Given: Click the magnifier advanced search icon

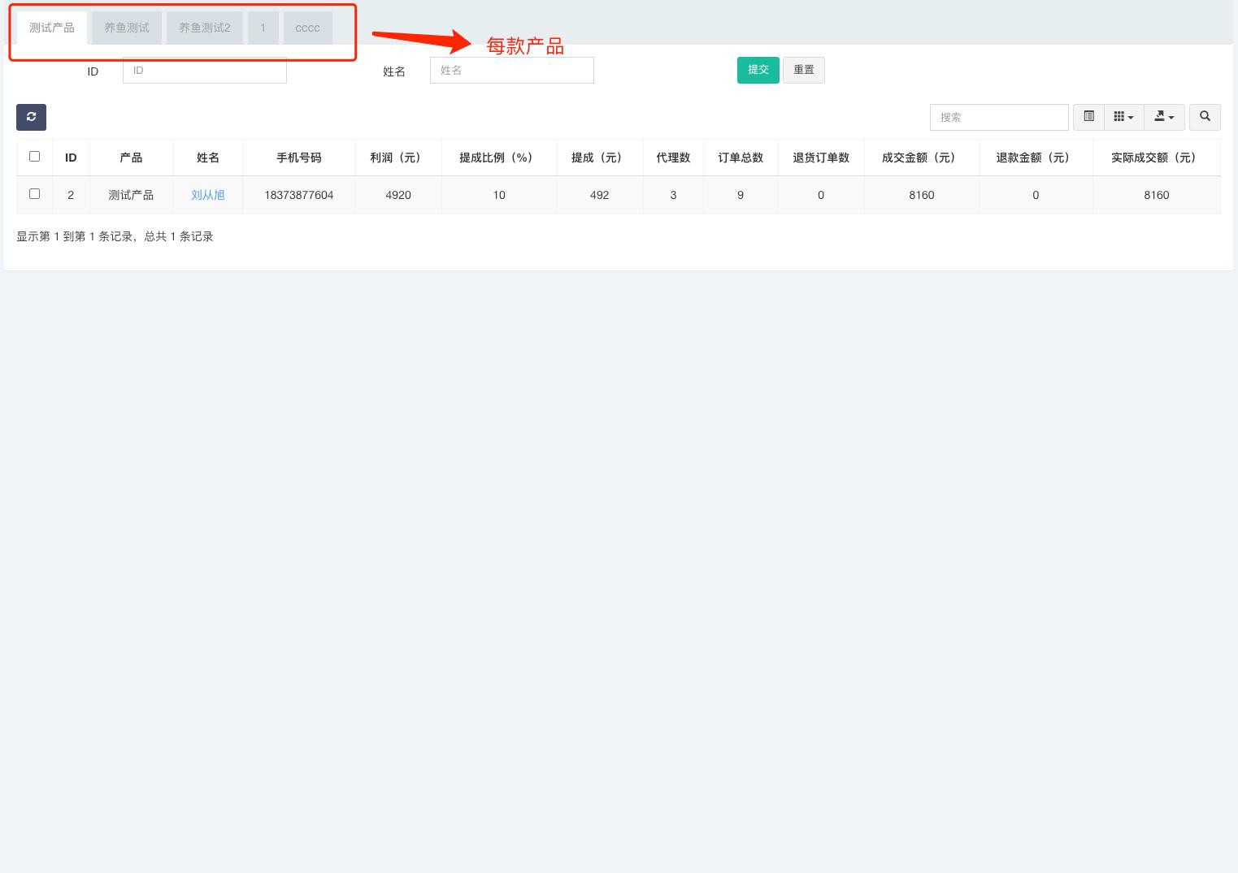Looking at the screenshot, I should click(1205, 117).
